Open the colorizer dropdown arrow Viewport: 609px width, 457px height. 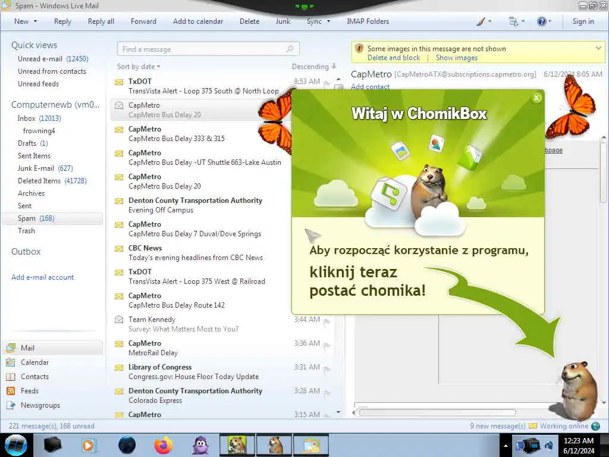pos(489,21)
